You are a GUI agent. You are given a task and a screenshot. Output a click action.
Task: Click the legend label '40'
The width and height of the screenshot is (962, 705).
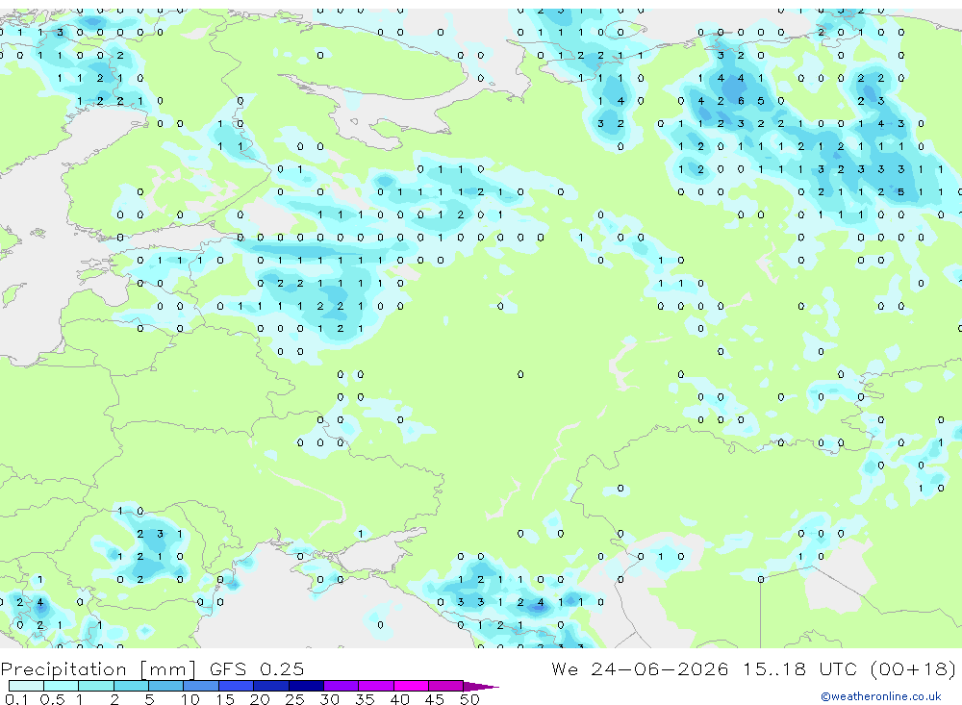coord(399,699)
